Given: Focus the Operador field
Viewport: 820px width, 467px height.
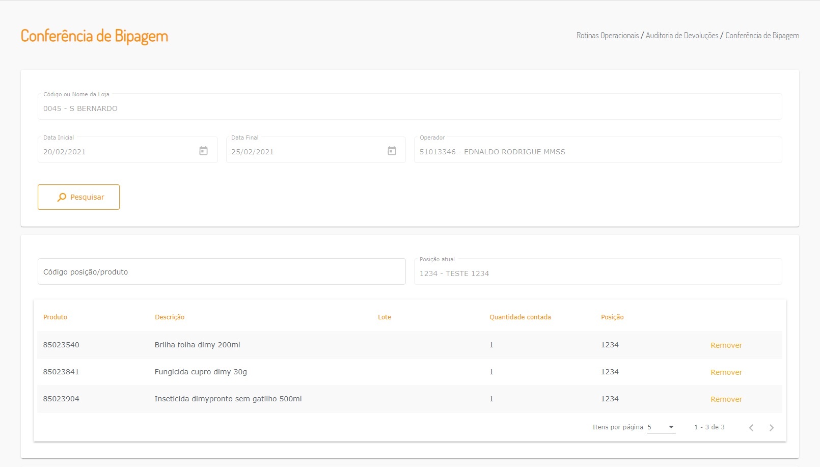Looking at the screenshot, I should coord(598,150).
